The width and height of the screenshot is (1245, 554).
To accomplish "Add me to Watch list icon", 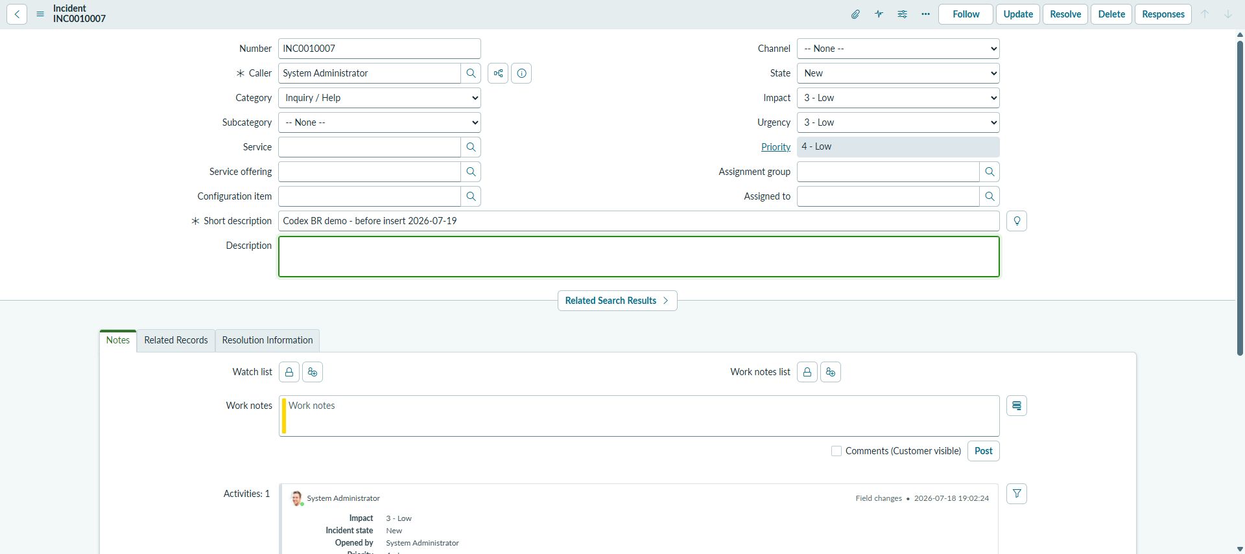I will coord(313,372).
